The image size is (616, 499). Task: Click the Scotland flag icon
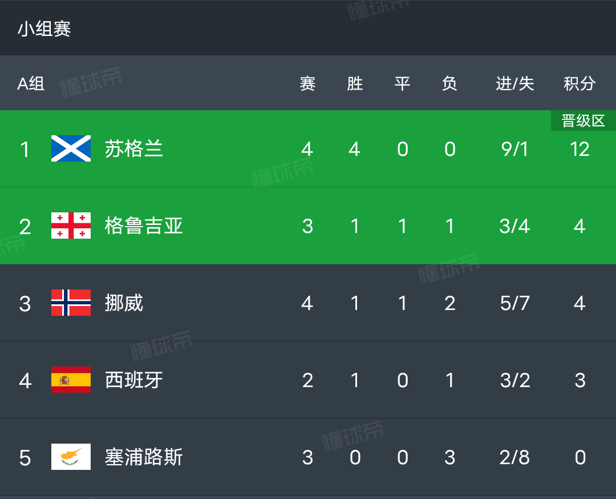[x=71, y=148]
